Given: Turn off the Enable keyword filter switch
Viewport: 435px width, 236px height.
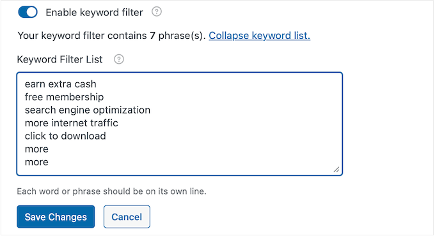Looking at the screenshot, I should click(28, 12).
